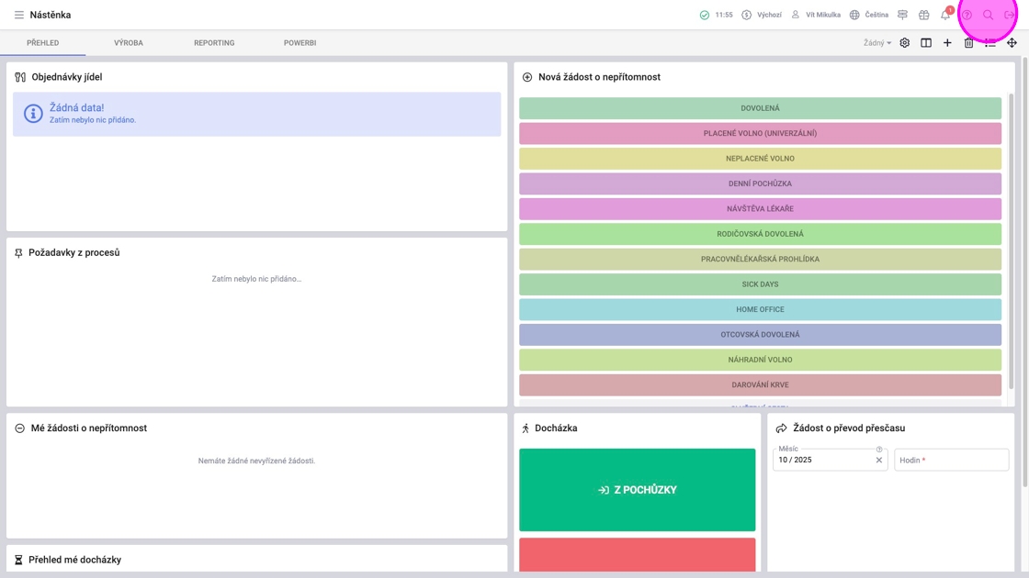The width and height of the screenshot is (1029, 578).
Task: Add a new widget with plus icon
Action: [x=947, y=42]
